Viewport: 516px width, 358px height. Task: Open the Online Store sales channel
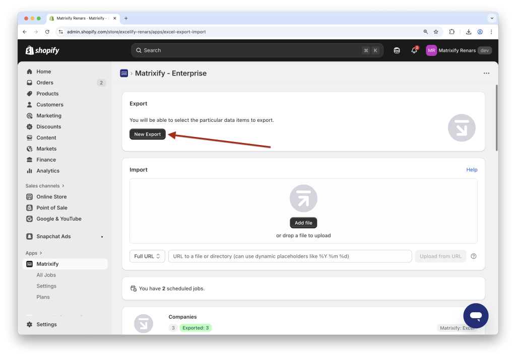(x=52, y=196)
